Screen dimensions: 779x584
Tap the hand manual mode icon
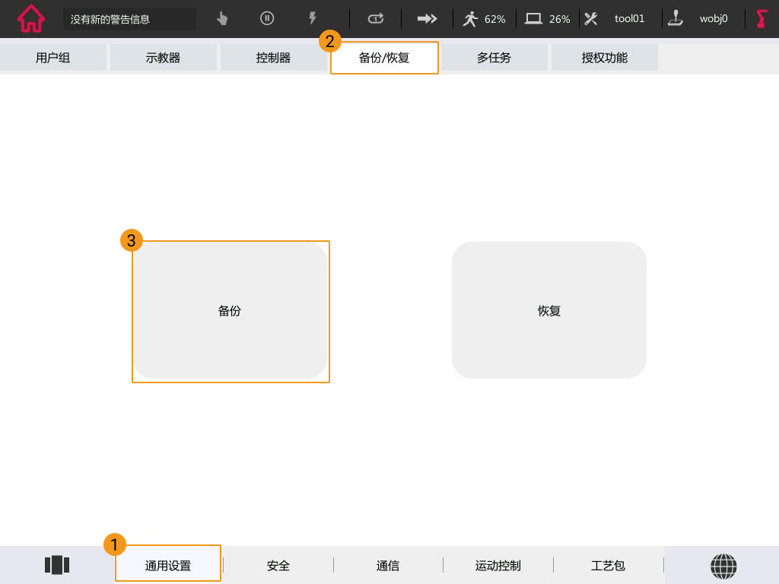tap(222, 19)
